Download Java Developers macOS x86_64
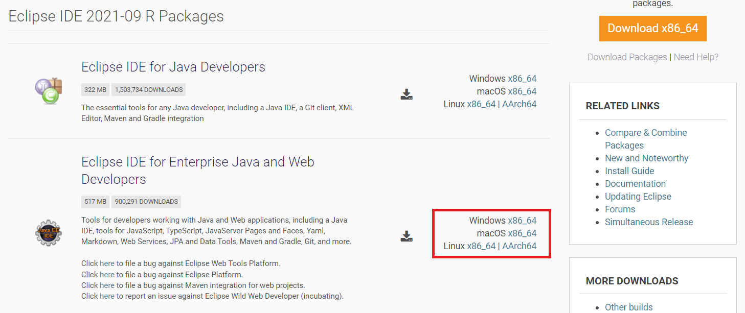 click(522, 91)
